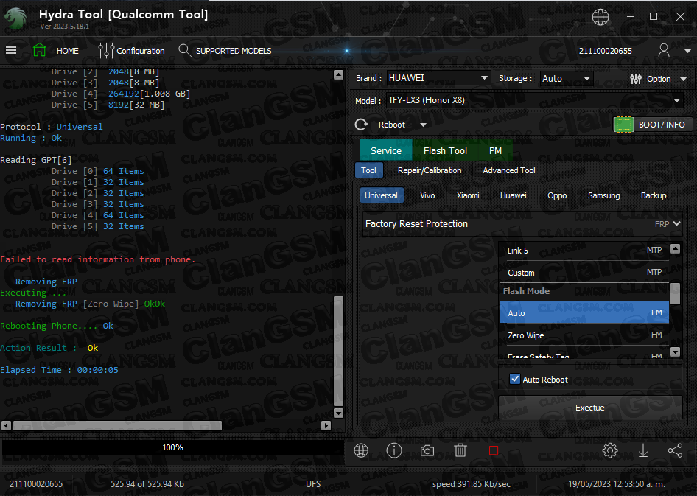The height and width of the screenshot is (496, 697).
Task: Switch to the Flash Tool tab
Action: 445,150
